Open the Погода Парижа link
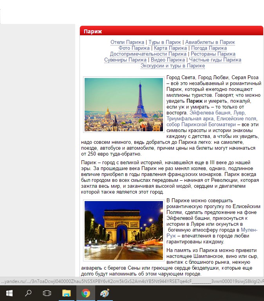The width and height of the screenshot is (264, 301). point(209,48)
